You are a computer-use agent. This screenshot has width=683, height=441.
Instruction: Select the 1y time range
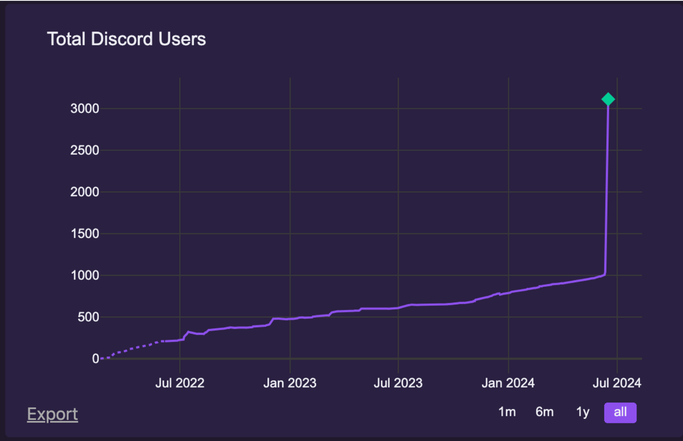582,412
